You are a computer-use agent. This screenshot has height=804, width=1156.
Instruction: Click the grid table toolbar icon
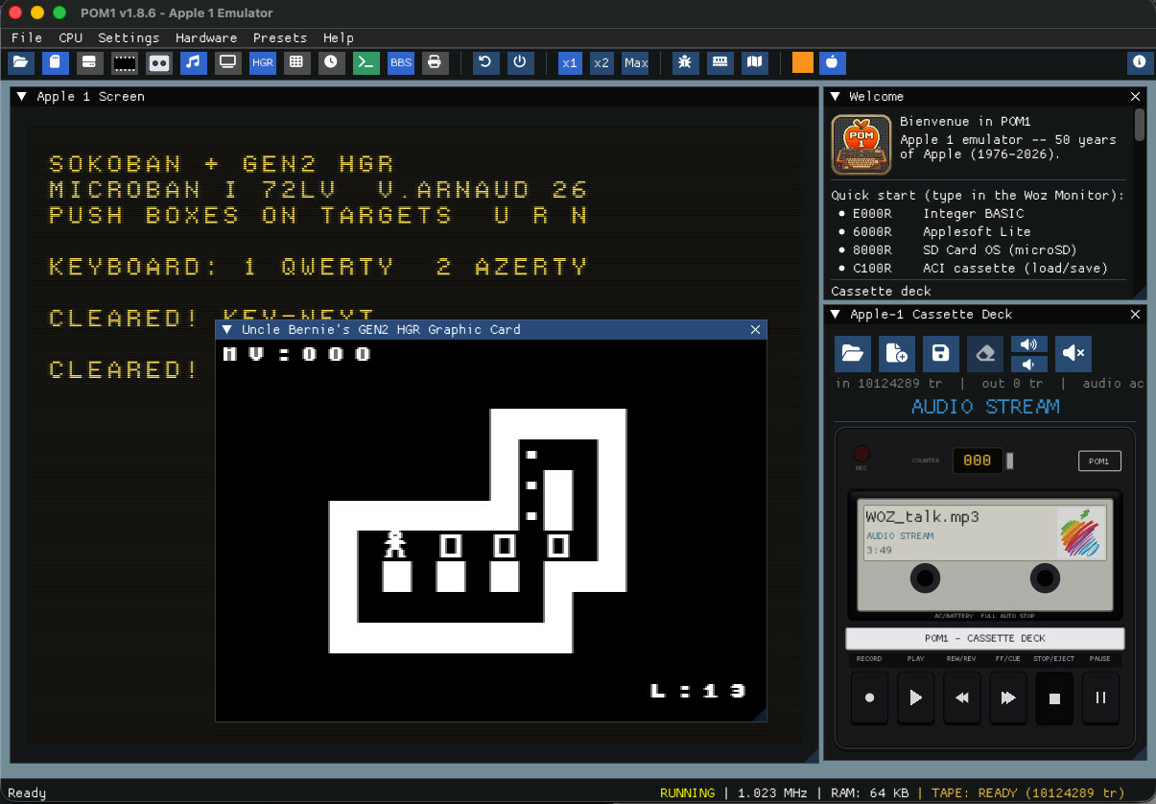click(296, 62)
